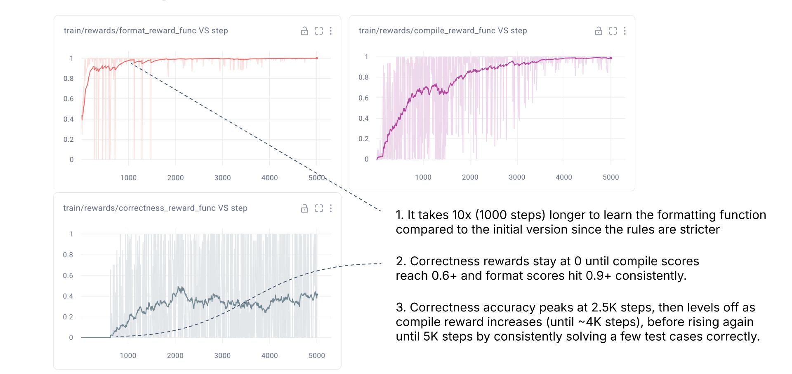The width and height of the screenshot is (792, 374).
Task: Click annotation 1 about the formatting function
Action: click(x=580, y=222)
